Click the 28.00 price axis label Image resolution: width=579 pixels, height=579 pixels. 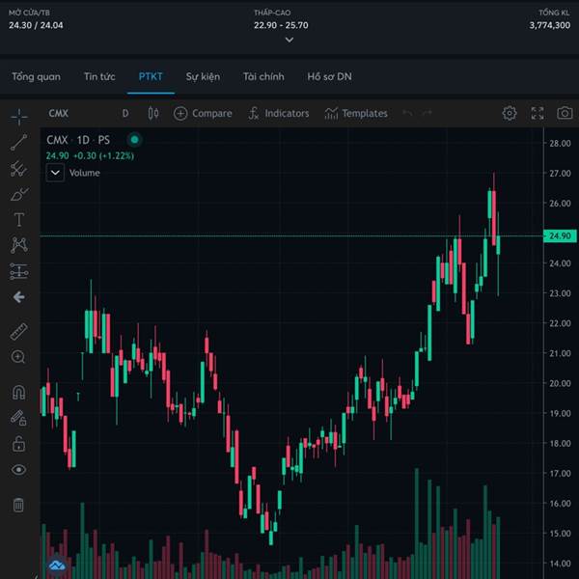pyautogui.click(x=560, y=143)
